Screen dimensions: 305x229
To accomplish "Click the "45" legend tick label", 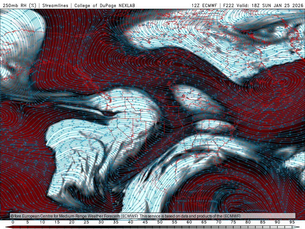I will tap(145, 222).
